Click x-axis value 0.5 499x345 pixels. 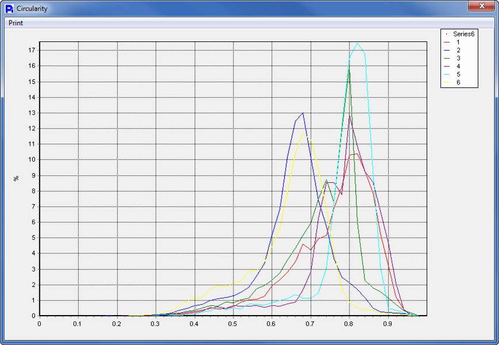pyautogui.click(x=232, y=324)
